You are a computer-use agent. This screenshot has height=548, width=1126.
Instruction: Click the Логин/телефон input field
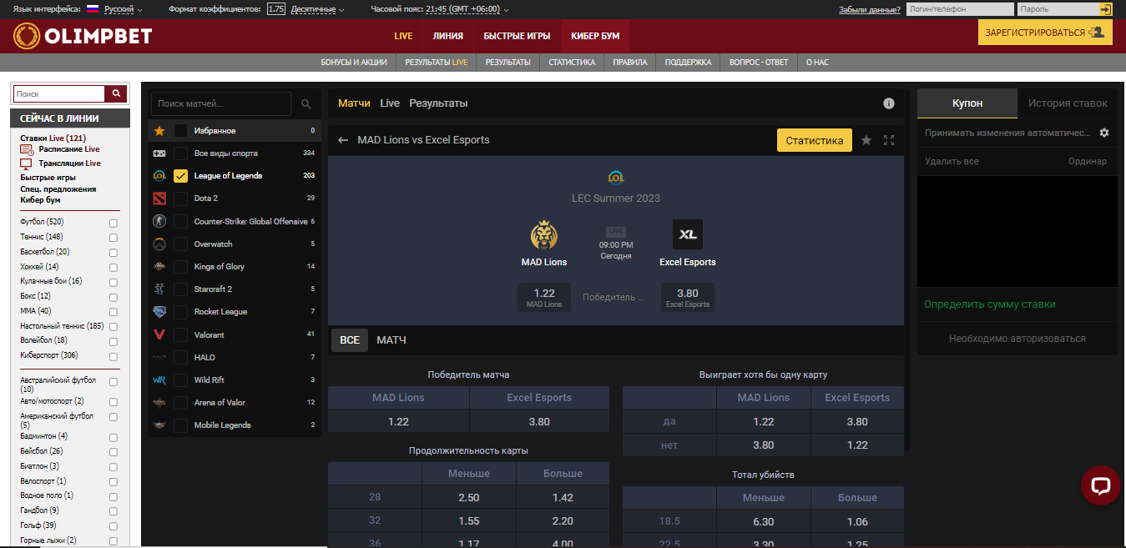point(959,9)
